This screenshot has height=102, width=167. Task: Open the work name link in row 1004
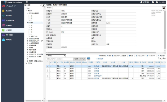click(97, 74)
